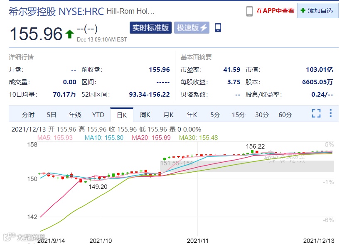This screenshot has width=342, height=244.
Task: Click the mobile device icon after 极速版
Action: coord(218,28)
